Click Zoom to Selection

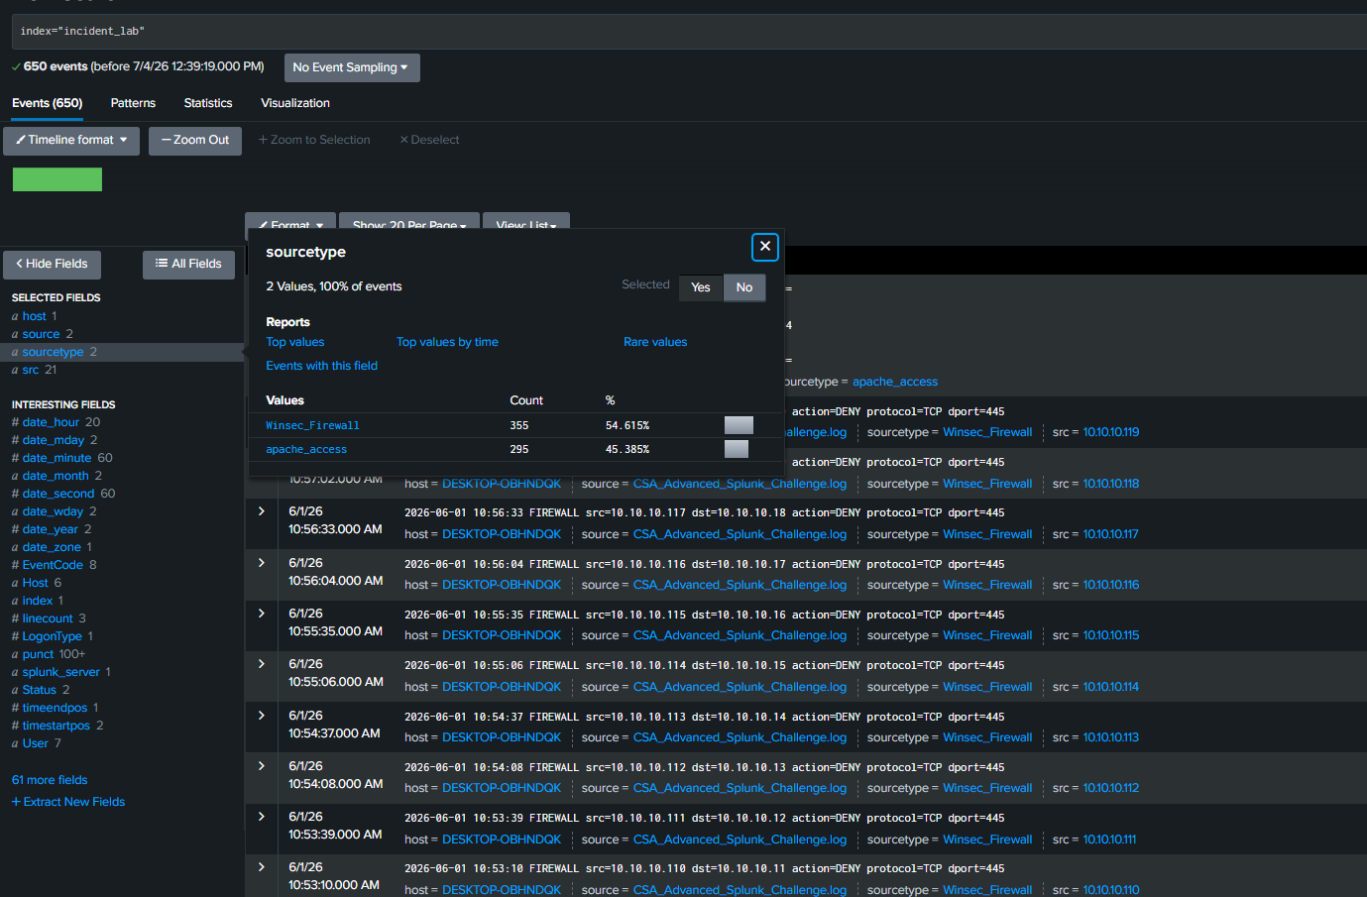pos(314,140)
